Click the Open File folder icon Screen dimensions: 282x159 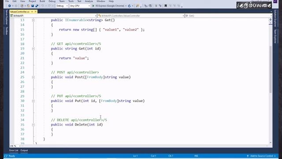28,6
